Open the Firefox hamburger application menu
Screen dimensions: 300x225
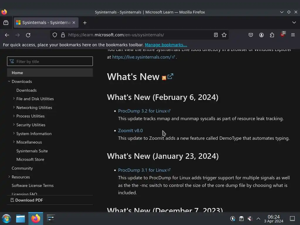tap(293, 35)
